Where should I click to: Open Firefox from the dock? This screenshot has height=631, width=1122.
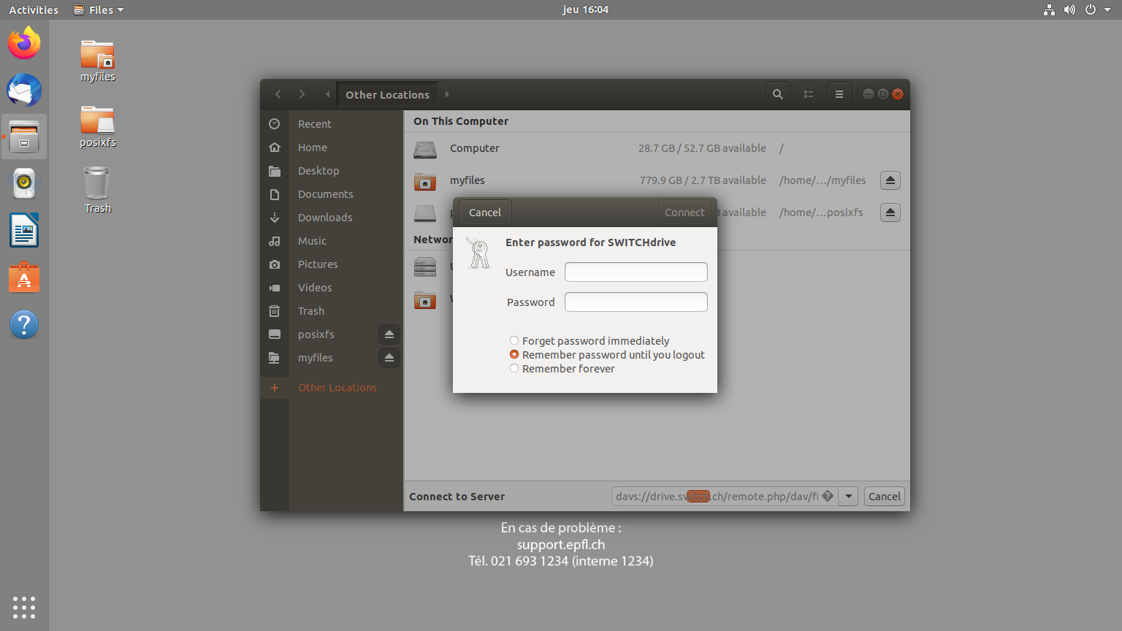click(x=24, y=43)
